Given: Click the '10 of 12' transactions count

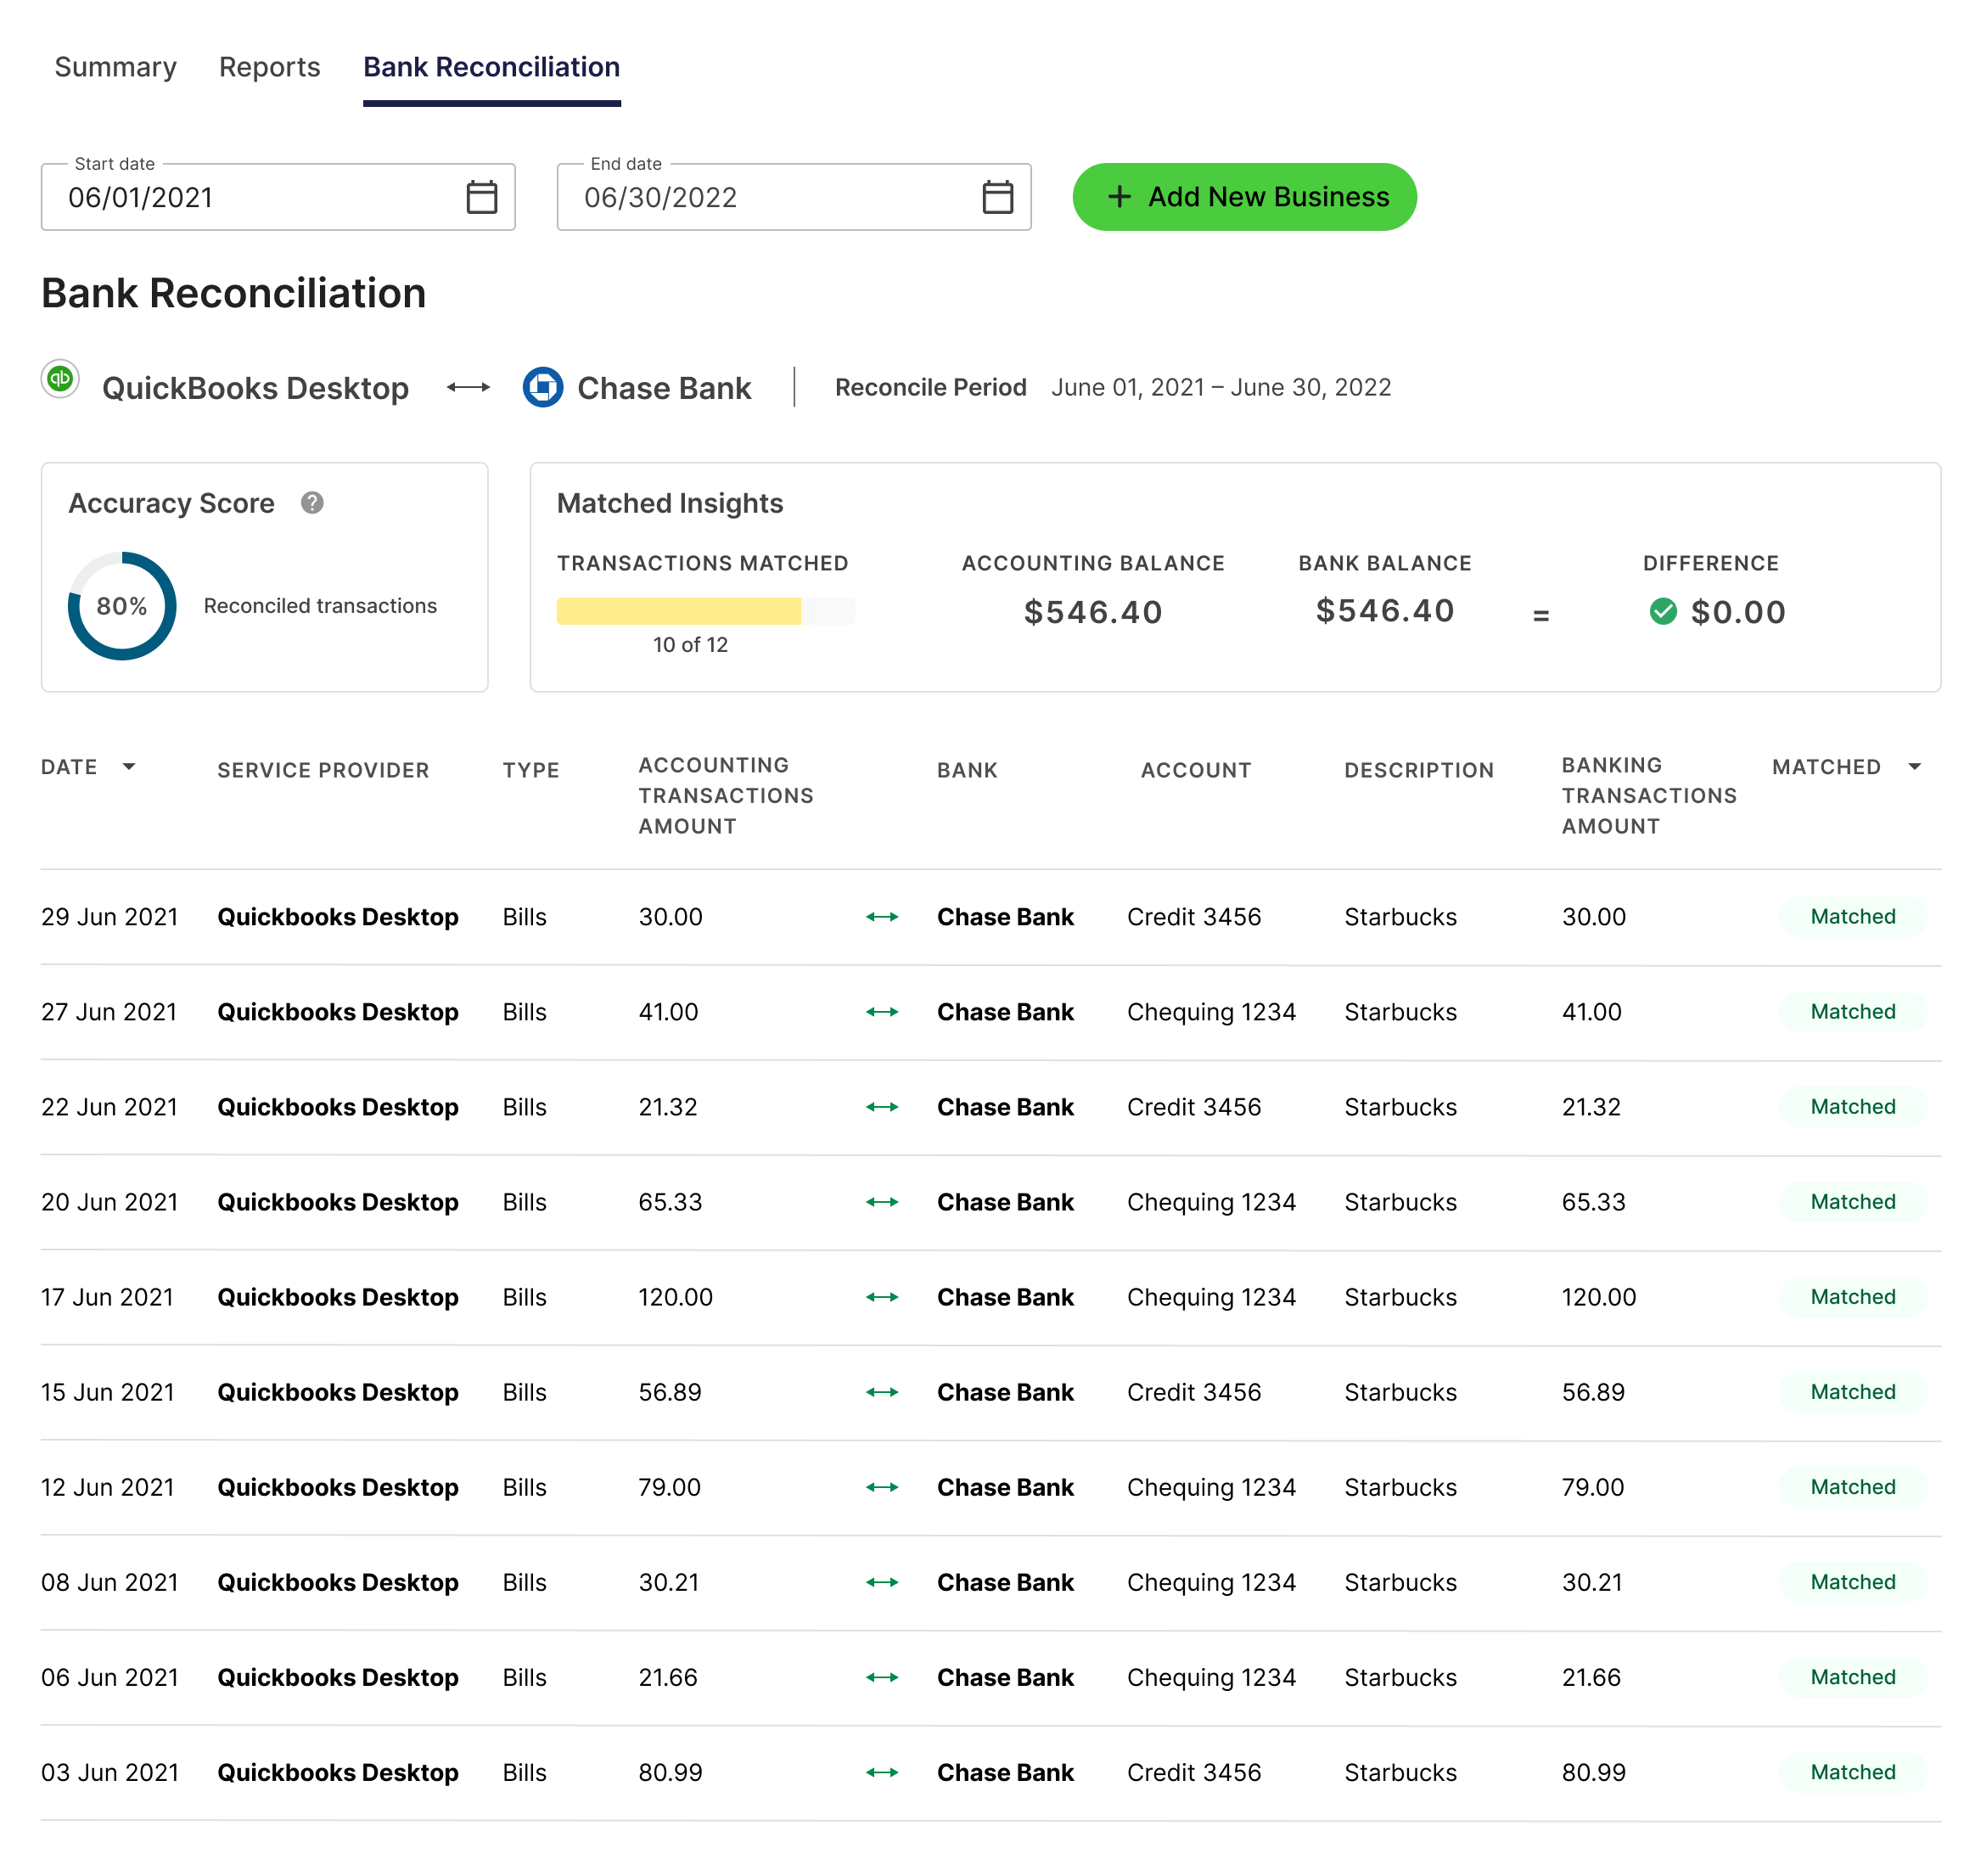Looking at the screenshot, I should 690,645.
